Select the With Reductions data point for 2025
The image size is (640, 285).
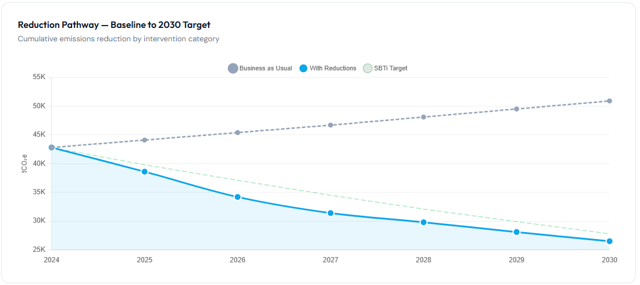point(145,172)
